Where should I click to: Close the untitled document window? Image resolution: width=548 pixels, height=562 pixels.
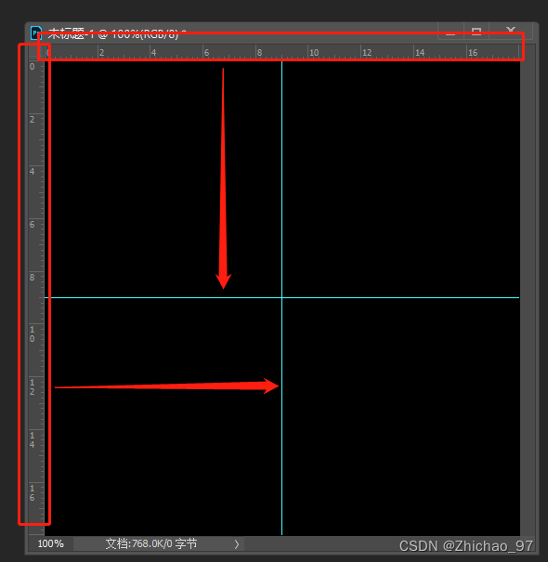coord(511,32)
